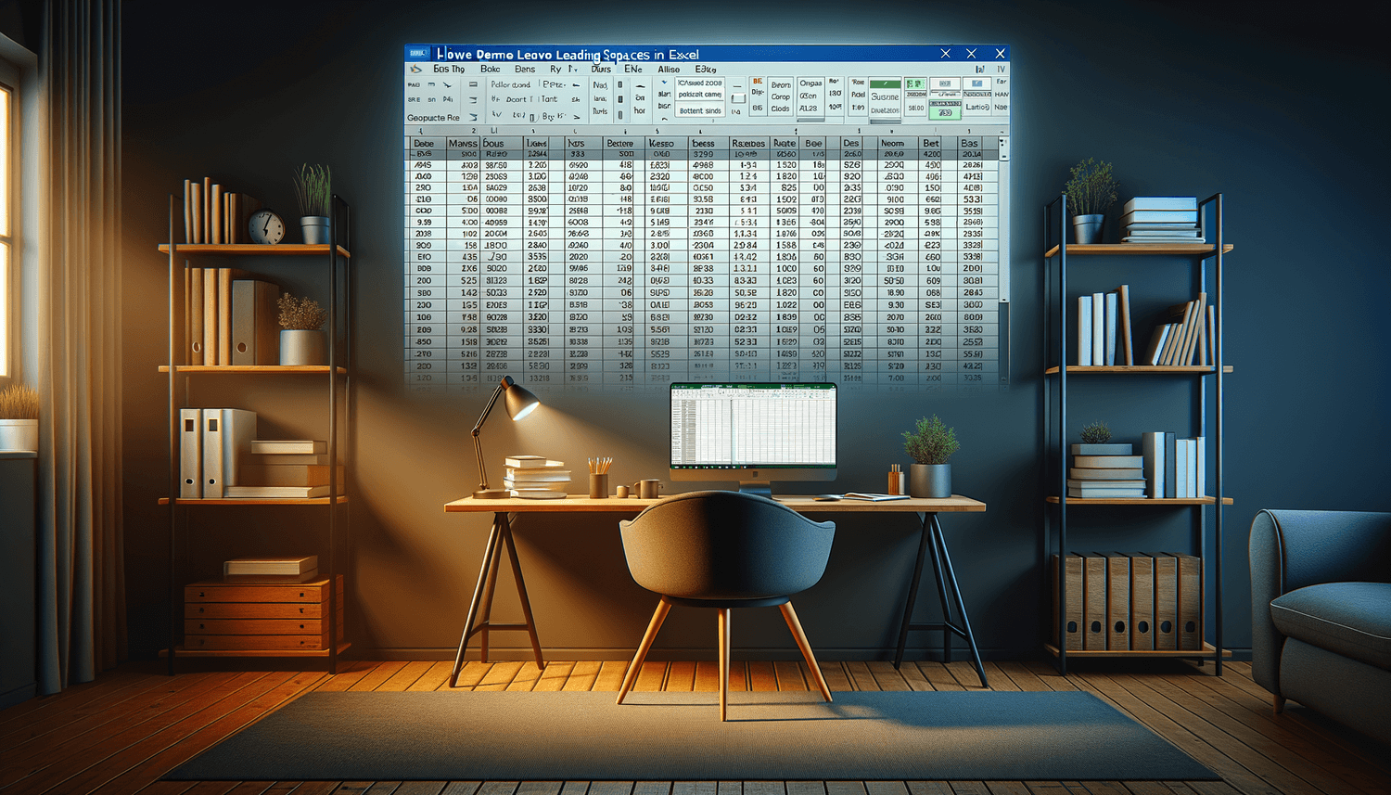Click the Excel application icon in the title bar

pyautogui.click(x=416, y=53)
